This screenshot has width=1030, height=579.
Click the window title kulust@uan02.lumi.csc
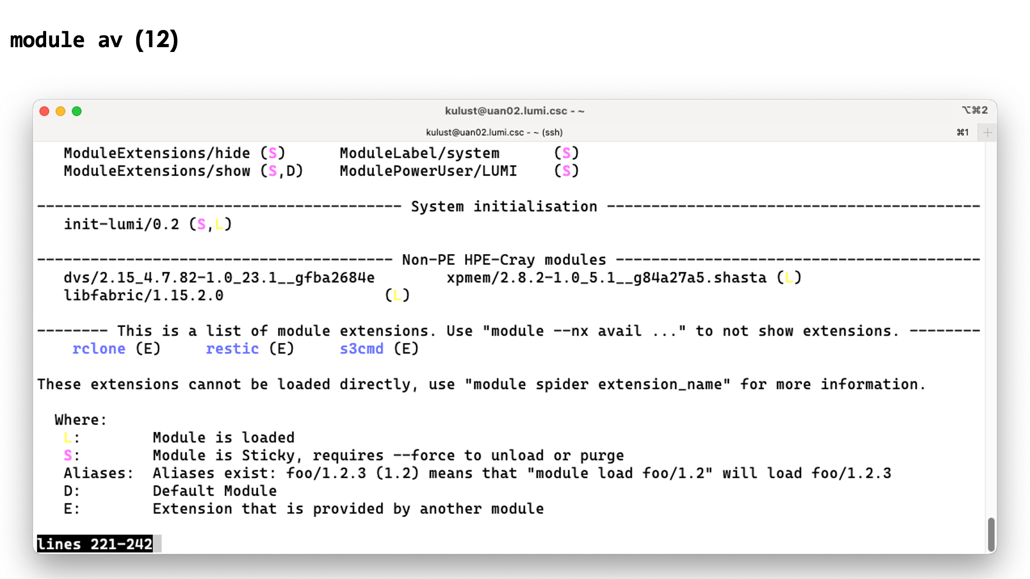514,111
